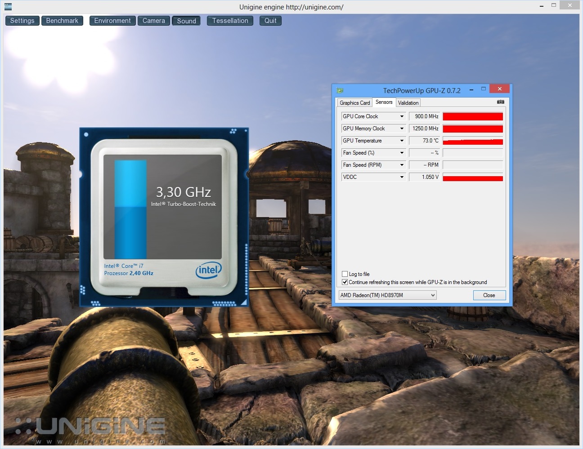Click the 73.0 °C temperature reading

[x=424, y=141]
